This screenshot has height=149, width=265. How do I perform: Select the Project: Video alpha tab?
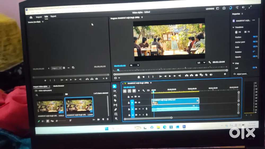click(40, 87)
